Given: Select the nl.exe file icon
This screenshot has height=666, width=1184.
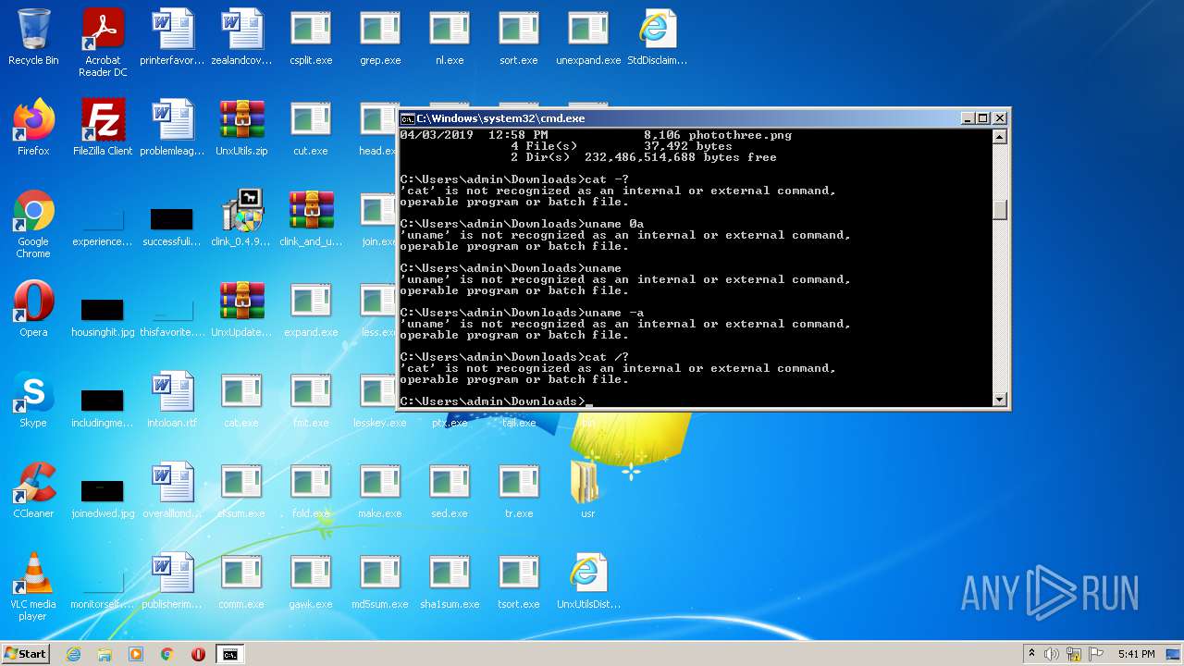Looking at the screenshot, I should click(x=450, y=37).
